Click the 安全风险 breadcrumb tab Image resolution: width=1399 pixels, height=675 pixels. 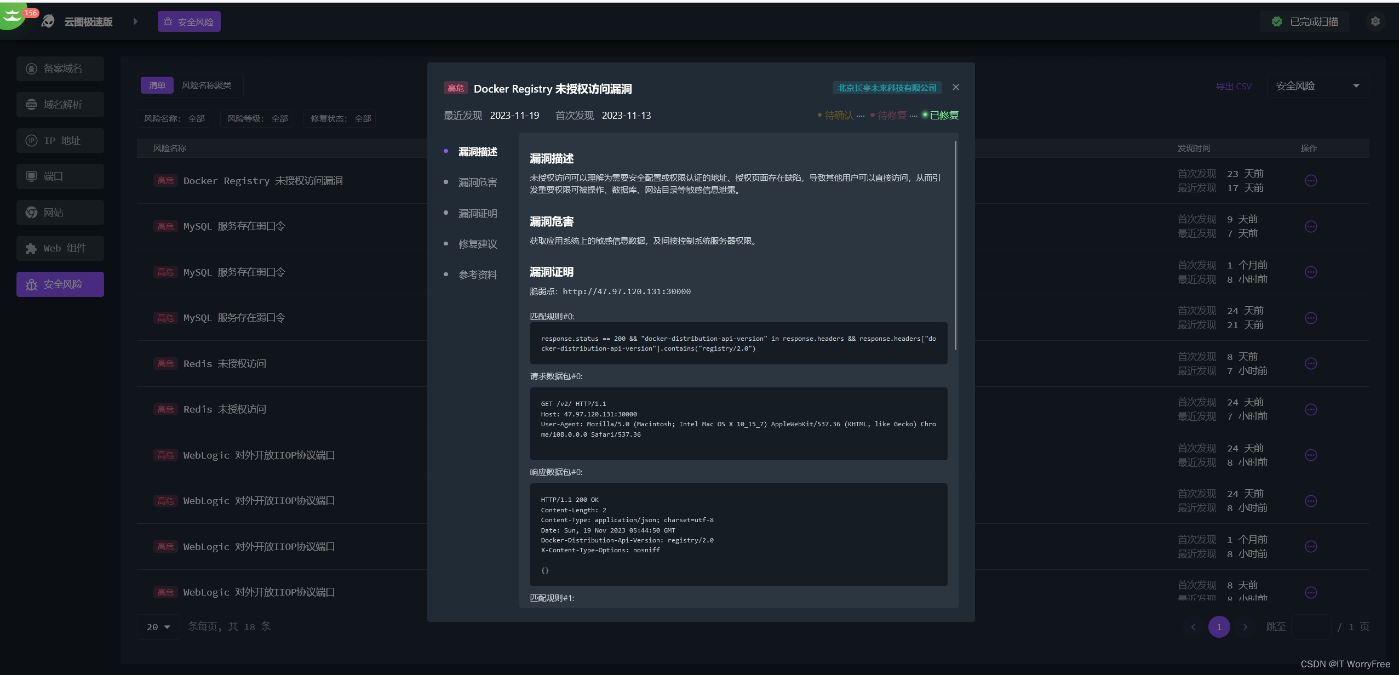[x=189, y=21]
